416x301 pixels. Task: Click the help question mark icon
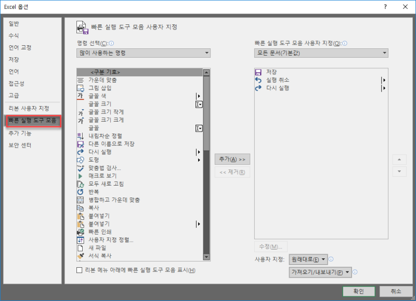385,7
